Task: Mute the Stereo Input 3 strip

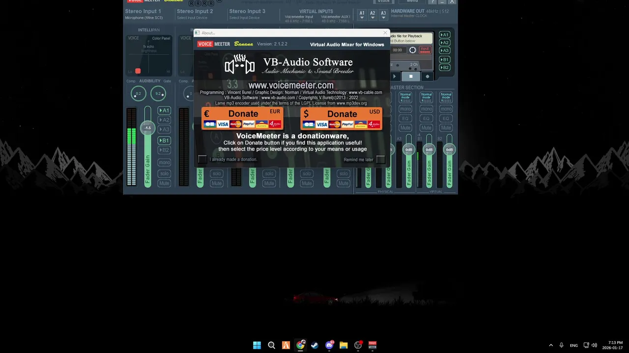Action: click(x=269, y=183)
